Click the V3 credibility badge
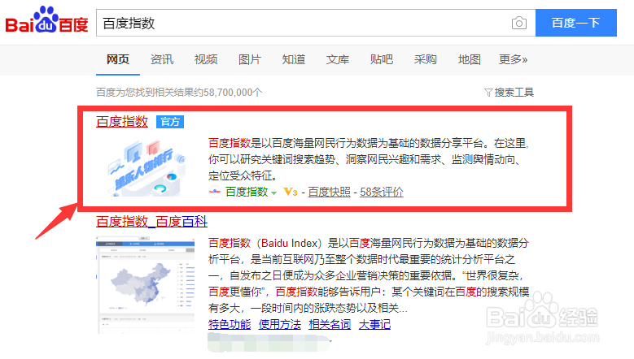634x359 pixels. pos(291,192)
